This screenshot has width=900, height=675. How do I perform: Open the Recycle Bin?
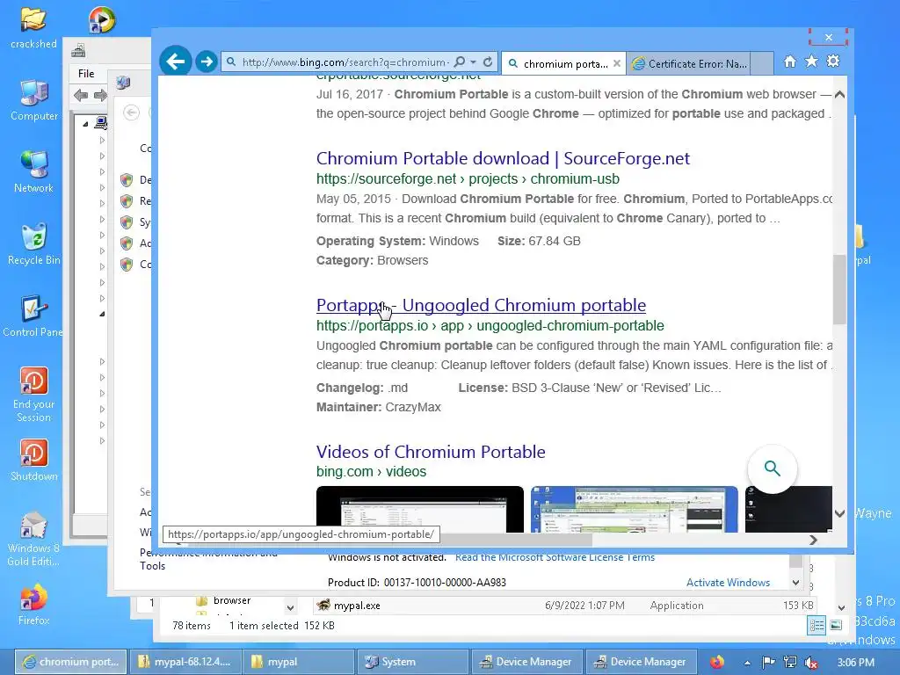[x=33, y=243]
